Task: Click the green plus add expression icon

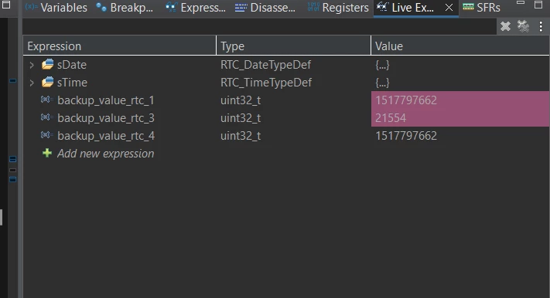Action: 47,153
